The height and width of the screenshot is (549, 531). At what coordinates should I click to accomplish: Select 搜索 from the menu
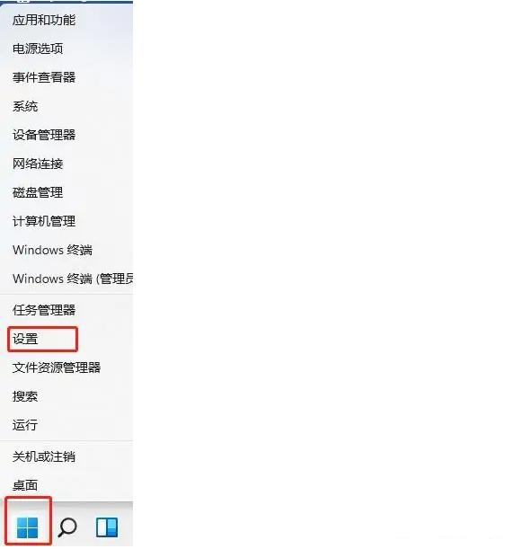coord(66,396)
